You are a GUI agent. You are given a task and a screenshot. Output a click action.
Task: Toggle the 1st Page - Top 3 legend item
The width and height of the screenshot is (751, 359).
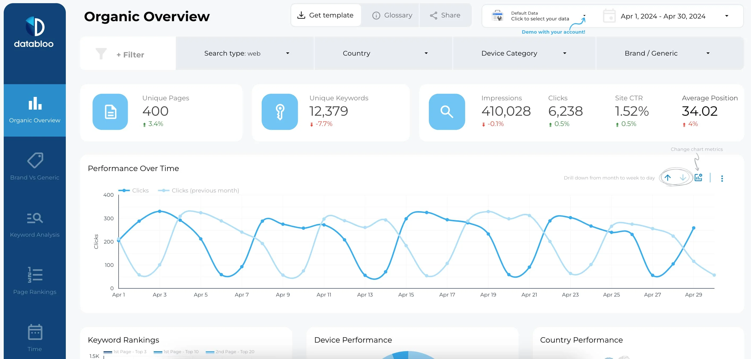click(125, 352)
